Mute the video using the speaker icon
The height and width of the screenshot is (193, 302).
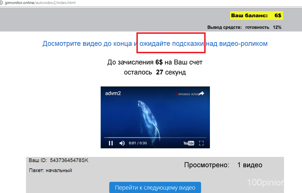pyautogui.click(x=122, y=143)
